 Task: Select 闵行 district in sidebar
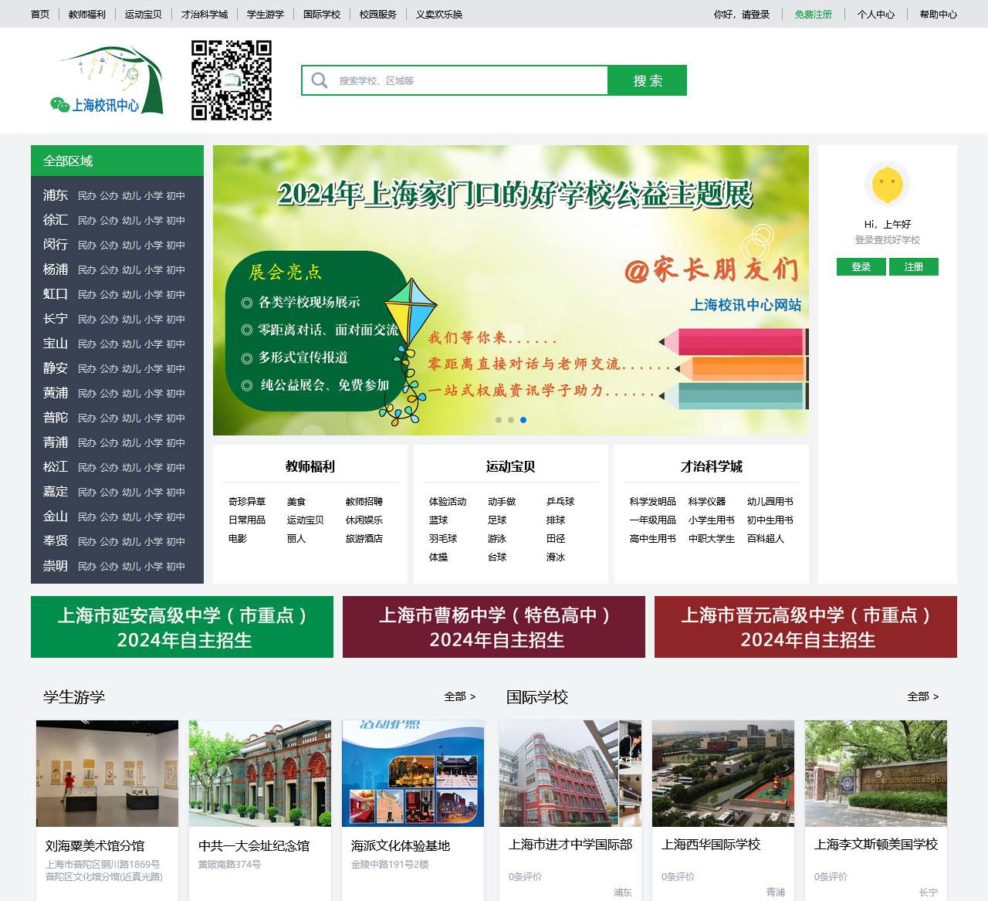56,245
